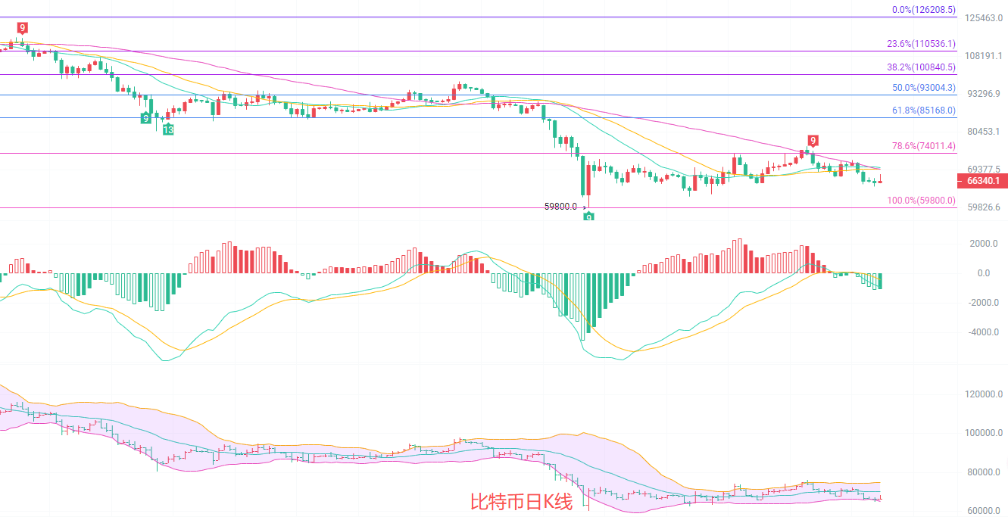
Task: Click the 50.0%(93004.3) Fibonacci label
Action: coord(923,88)
